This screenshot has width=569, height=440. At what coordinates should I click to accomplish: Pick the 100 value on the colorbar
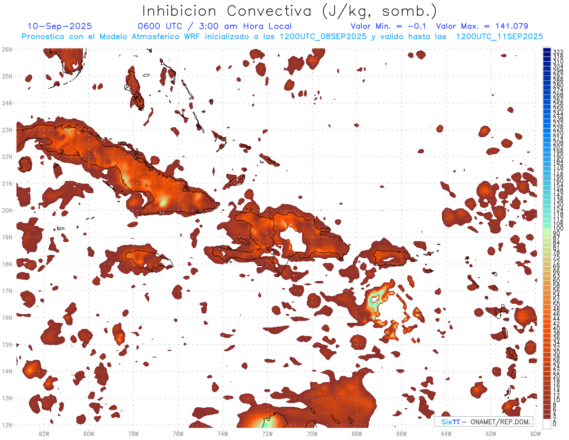[x=558, y=229]
